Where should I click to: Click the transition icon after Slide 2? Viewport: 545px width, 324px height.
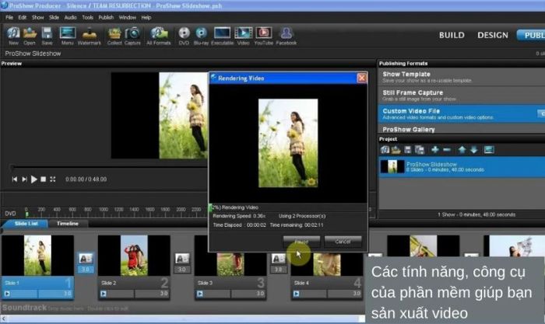(x=181, y=259)
